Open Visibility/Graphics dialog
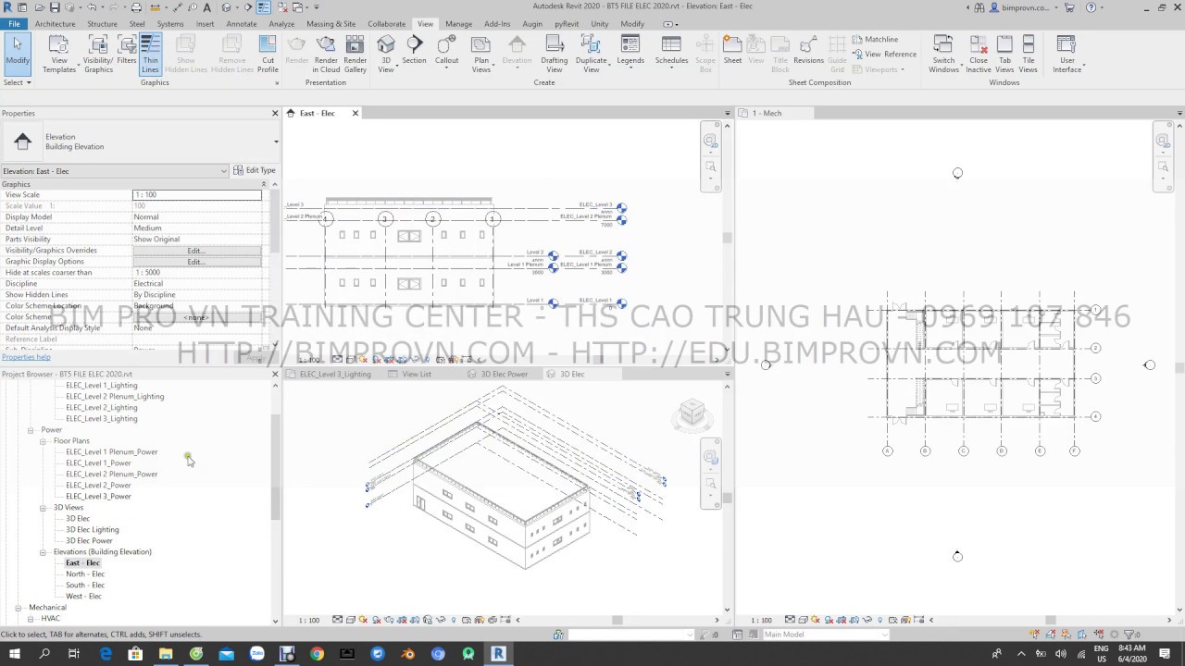Screen dimensions: 1185x666 [98, 54]
